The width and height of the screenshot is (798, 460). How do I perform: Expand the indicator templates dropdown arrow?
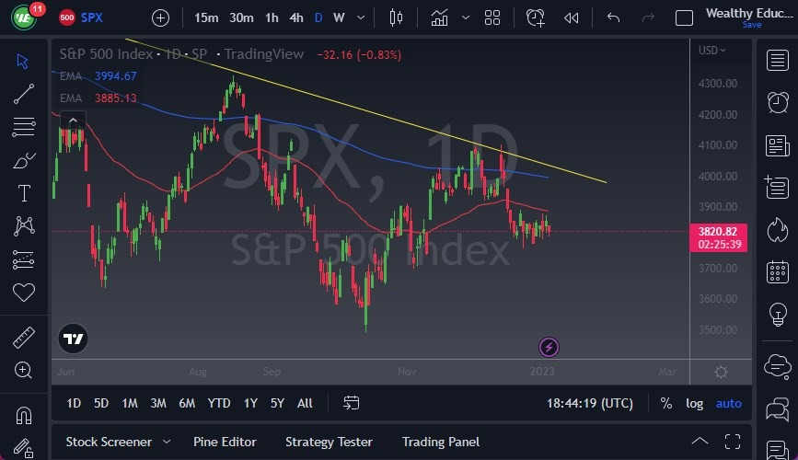tap(465, 17)
